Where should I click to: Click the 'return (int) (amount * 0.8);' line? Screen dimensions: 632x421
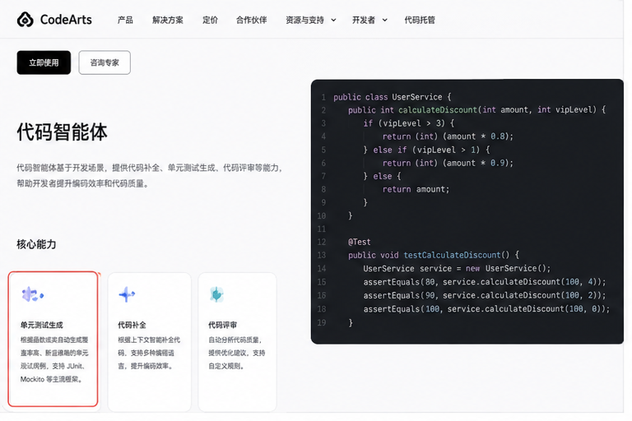(x=448, y=136)
